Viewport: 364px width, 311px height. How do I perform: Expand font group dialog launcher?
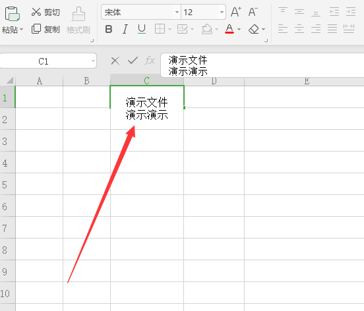point(266,40)
